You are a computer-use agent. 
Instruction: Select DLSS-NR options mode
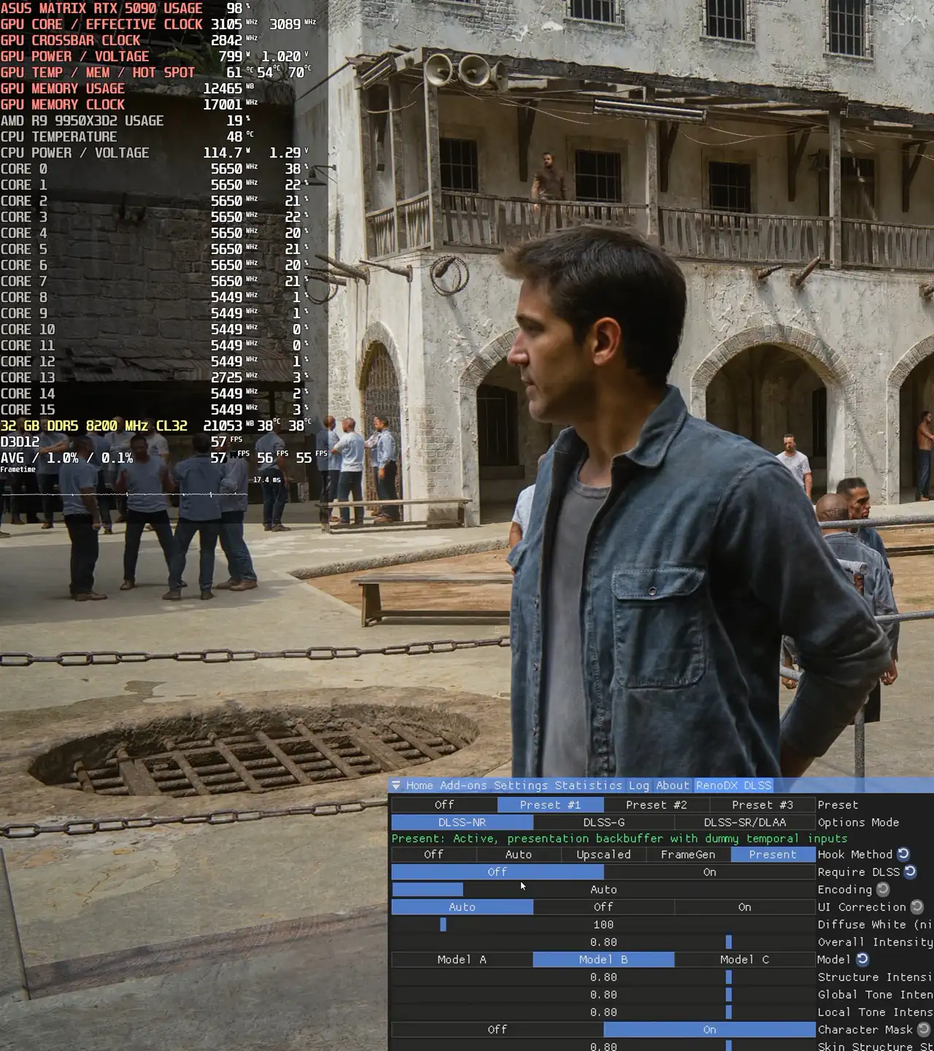click(462, 822)
